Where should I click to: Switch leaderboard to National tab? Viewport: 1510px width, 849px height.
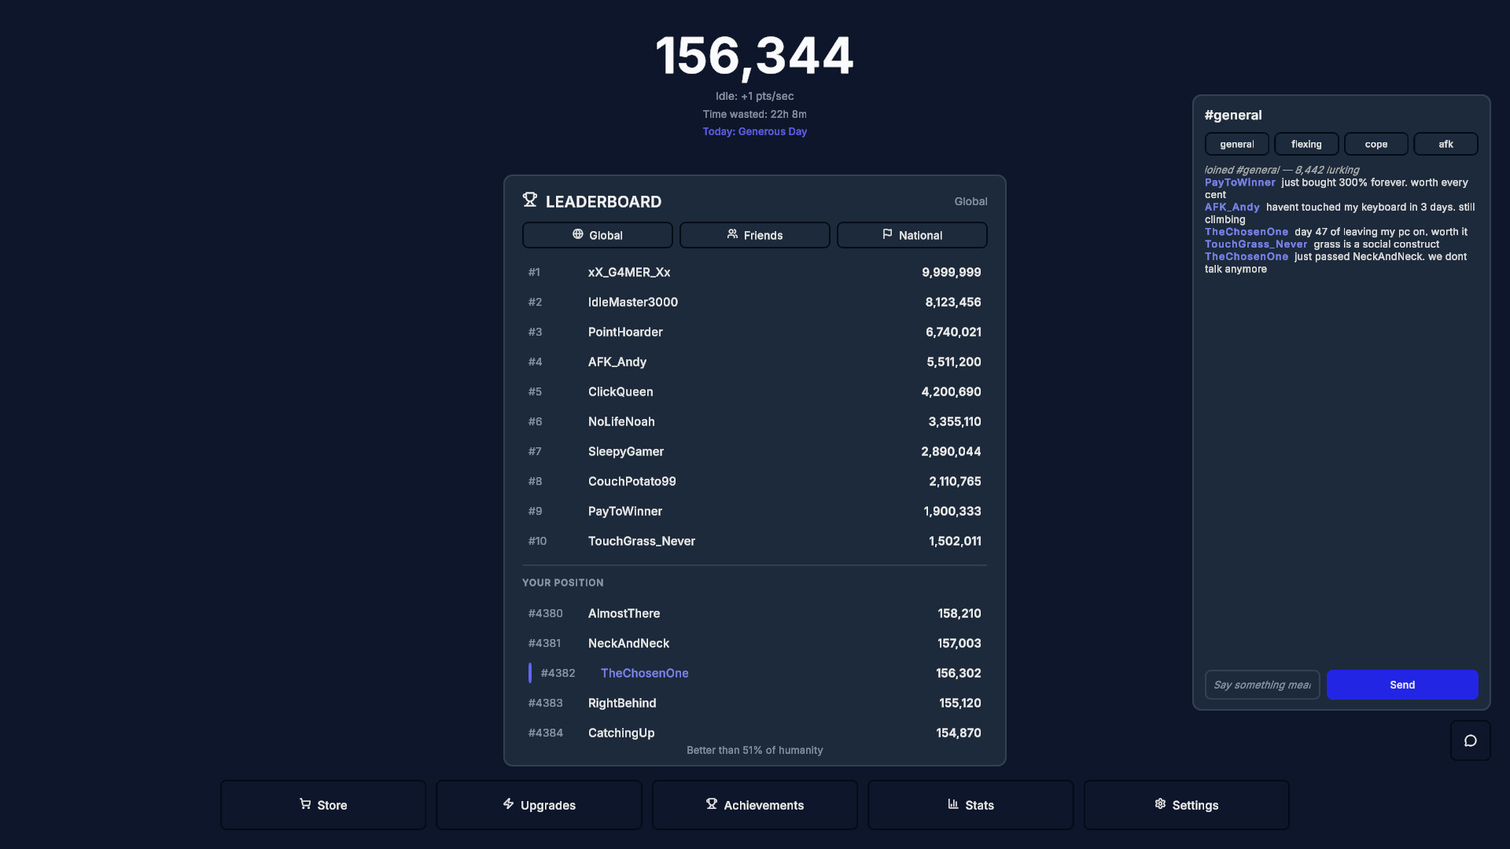tap(912, 235)
